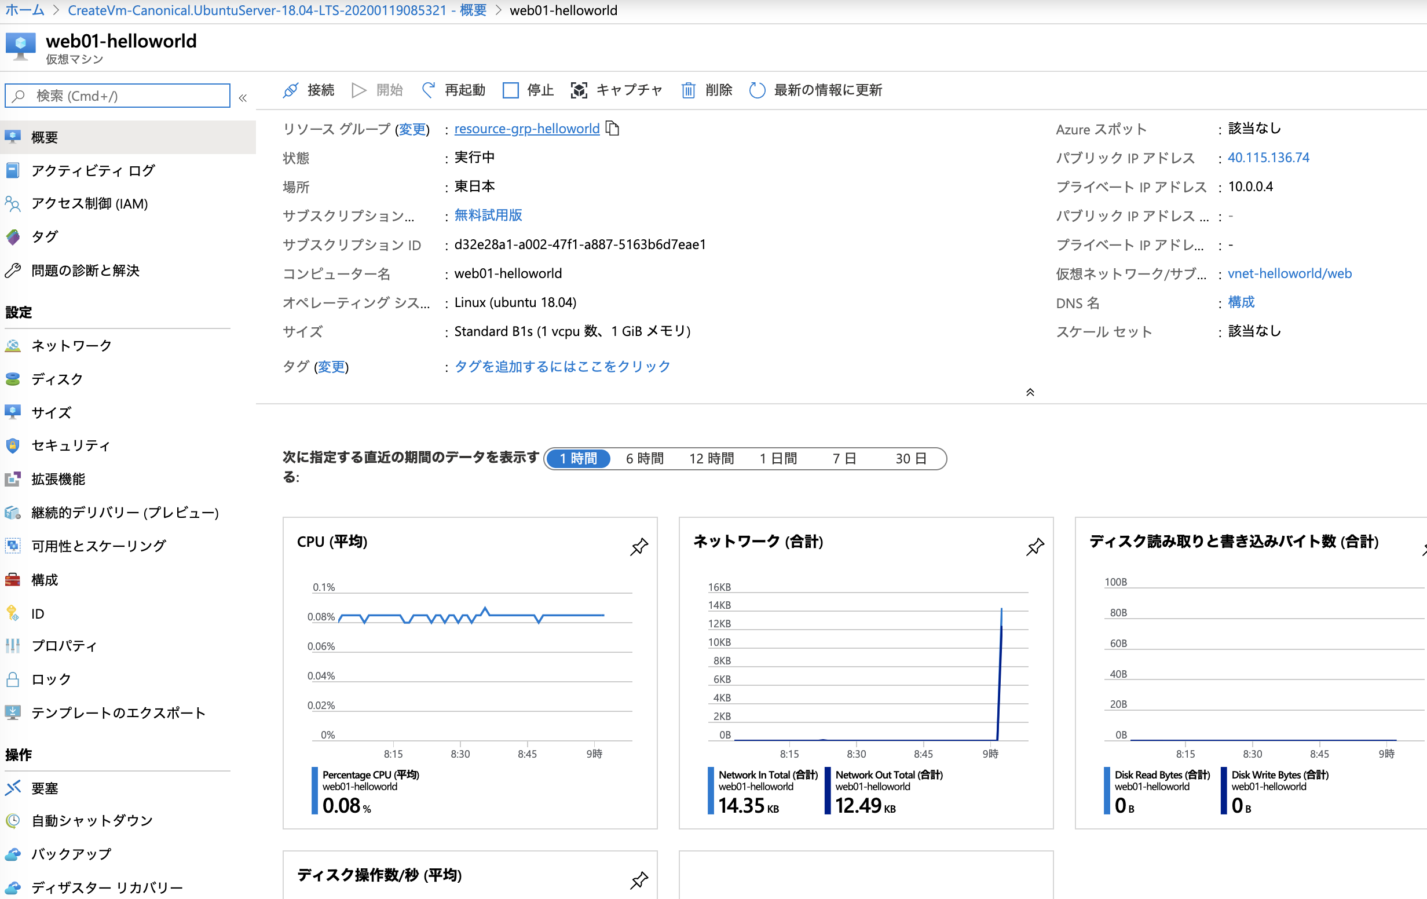Screen dimensions: 1427x899
Task: Open resource-grp-helloworld link
Action: tap(527, 129)
